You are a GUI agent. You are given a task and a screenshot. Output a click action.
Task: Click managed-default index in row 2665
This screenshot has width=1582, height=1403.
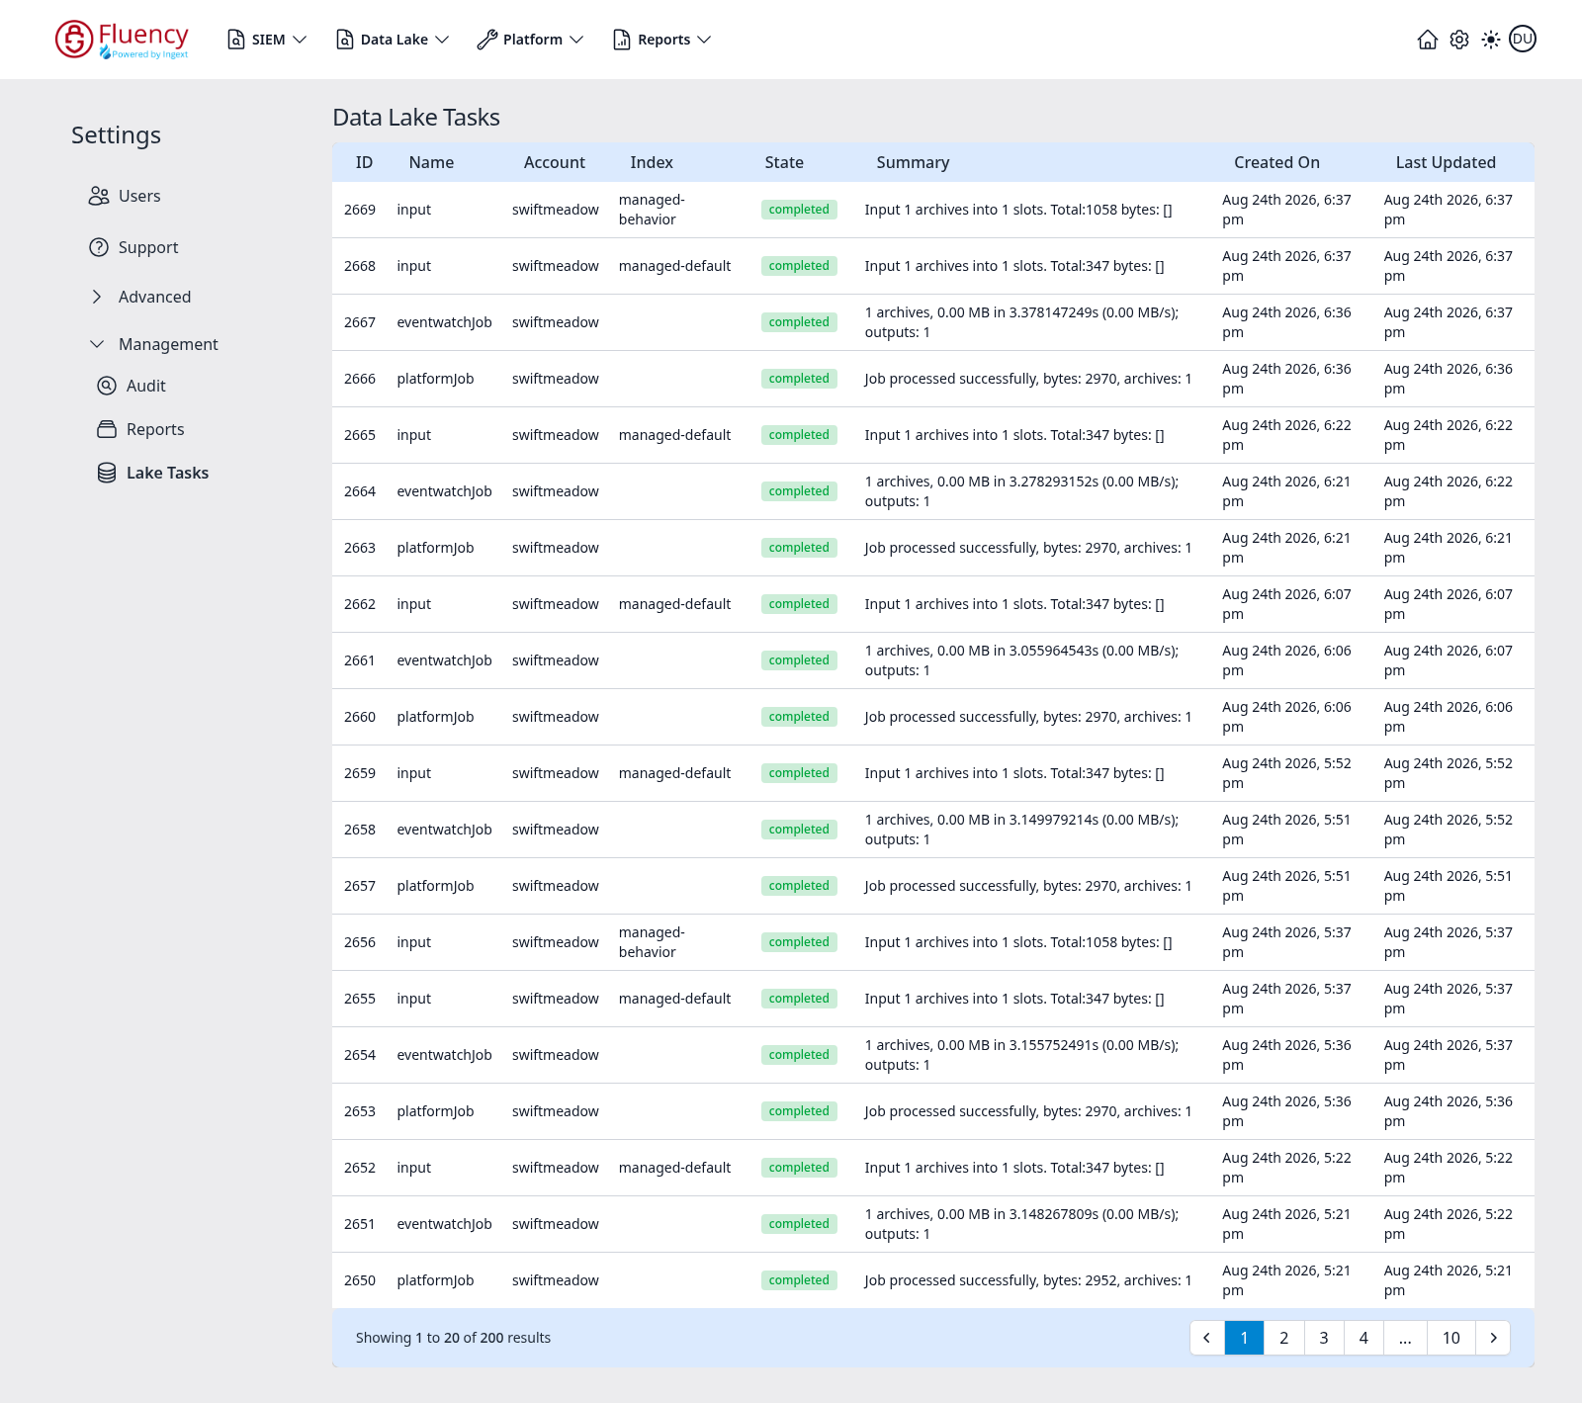click(x=674, y=435)
